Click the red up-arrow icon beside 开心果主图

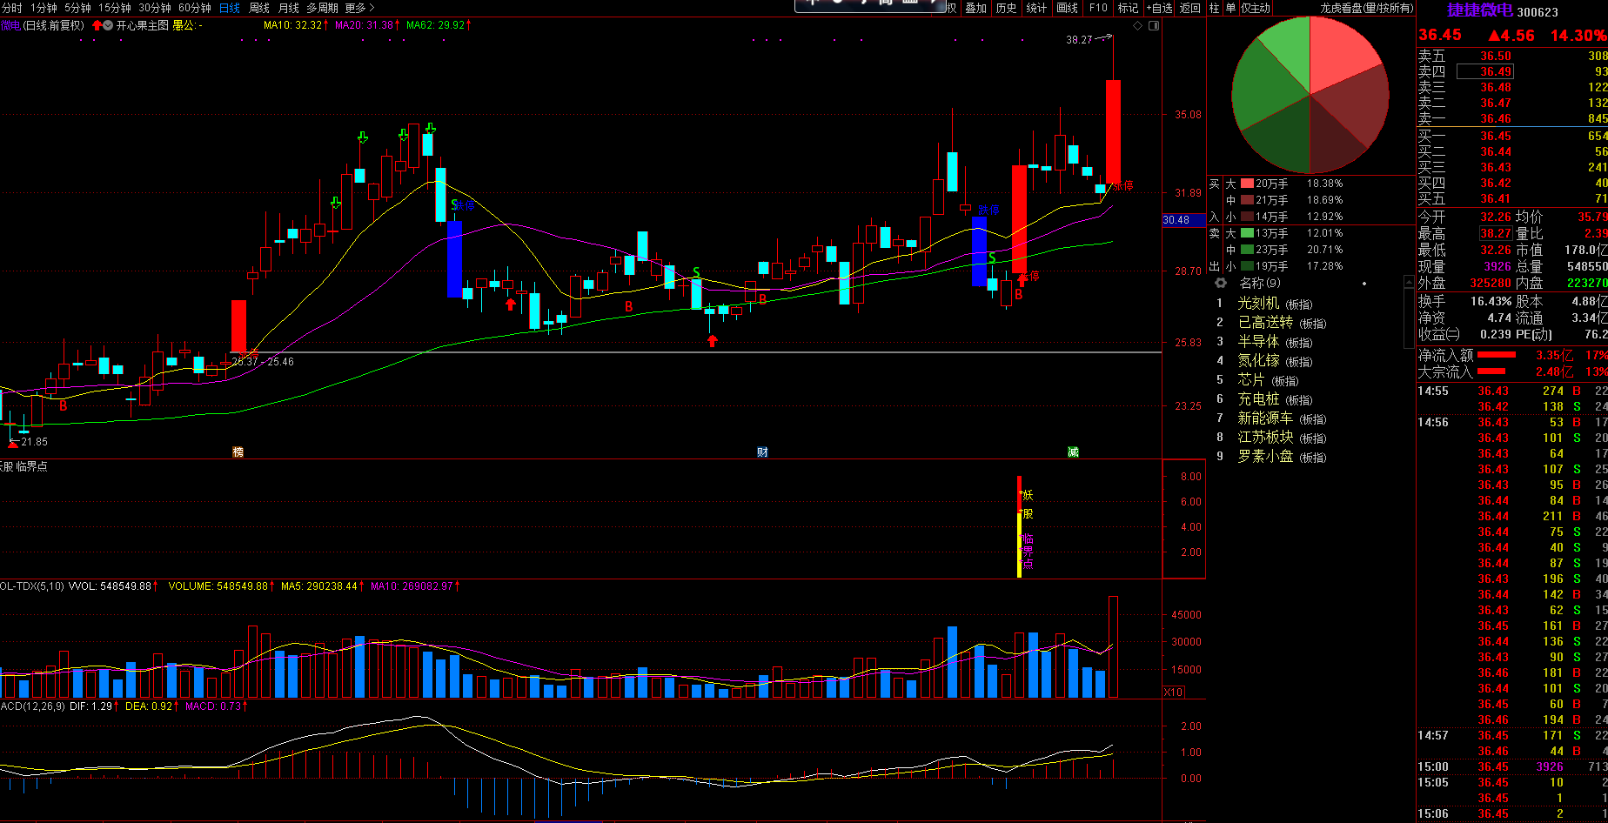click(x=96, y=26)
